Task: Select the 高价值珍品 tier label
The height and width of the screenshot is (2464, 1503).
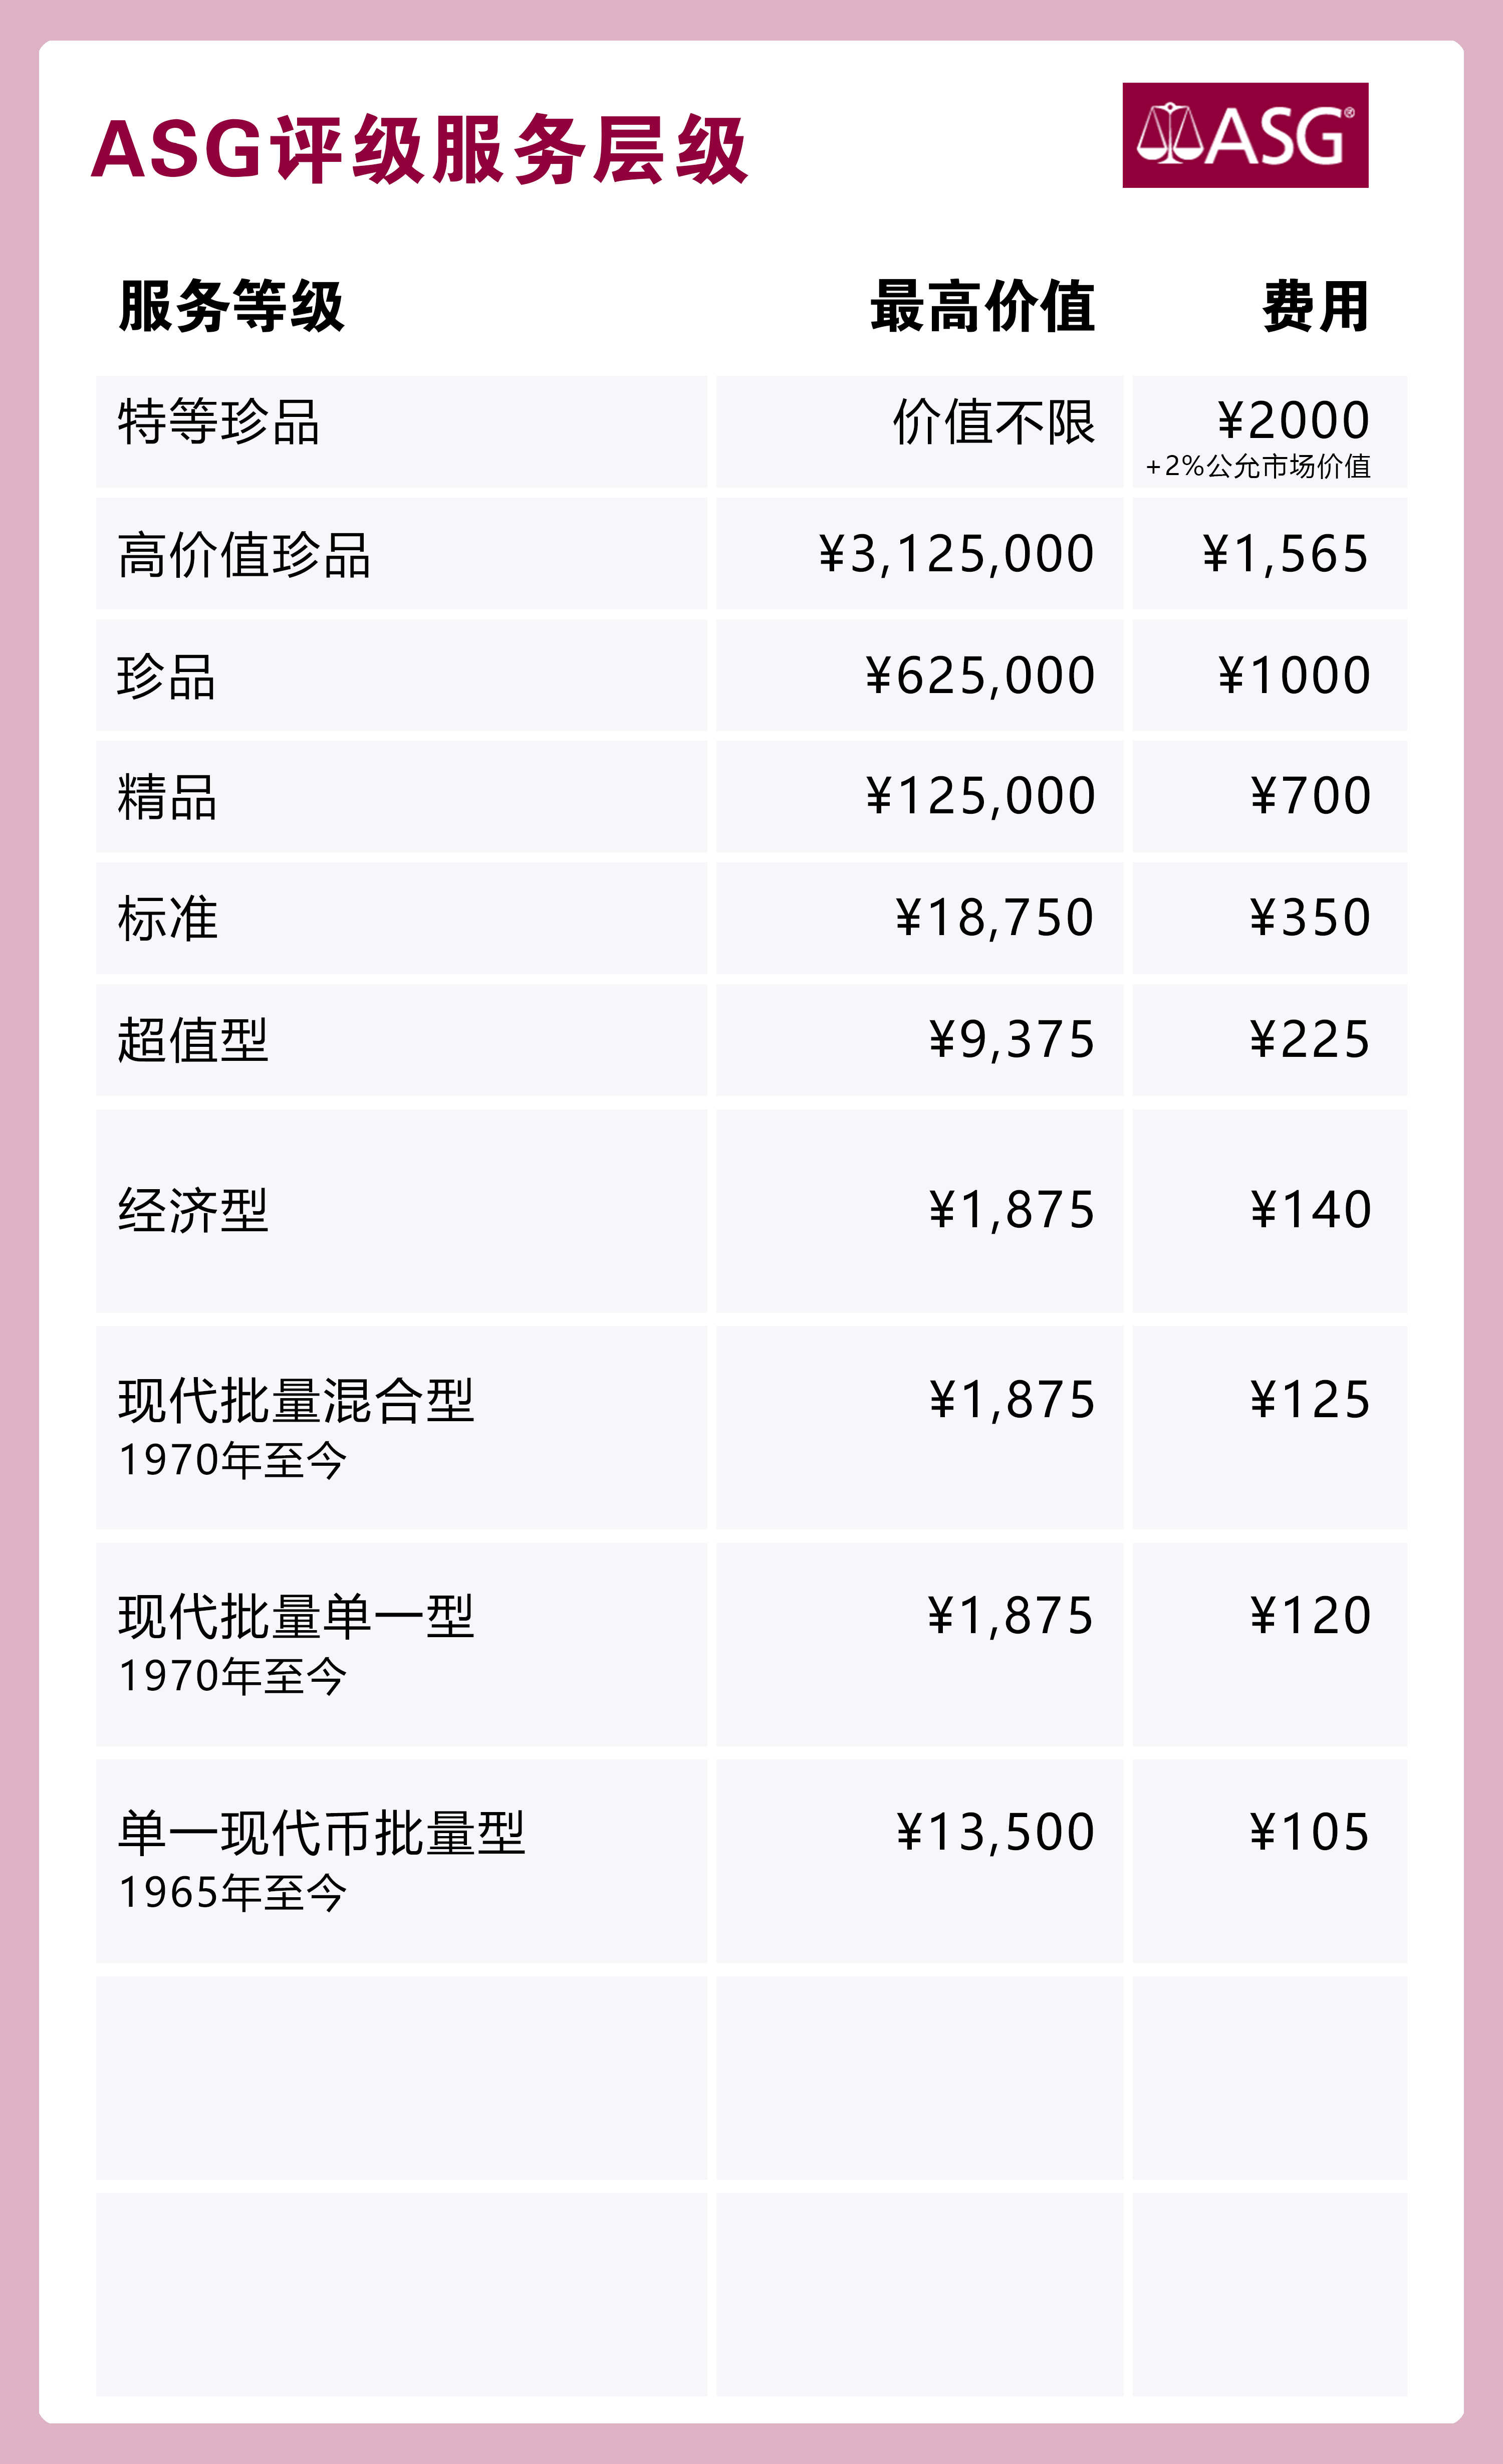Action: point(244,555)
